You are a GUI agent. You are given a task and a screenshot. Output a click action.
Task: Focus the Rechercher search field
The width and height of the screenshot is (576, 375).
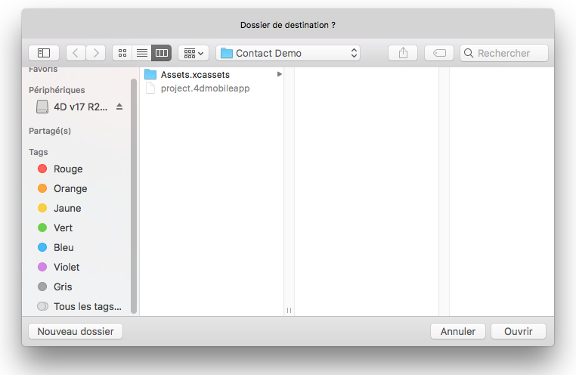point(510,53)
